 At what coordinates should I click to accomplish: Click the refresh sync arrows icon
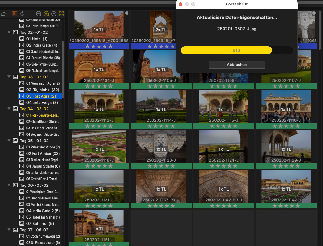[22, 14]
